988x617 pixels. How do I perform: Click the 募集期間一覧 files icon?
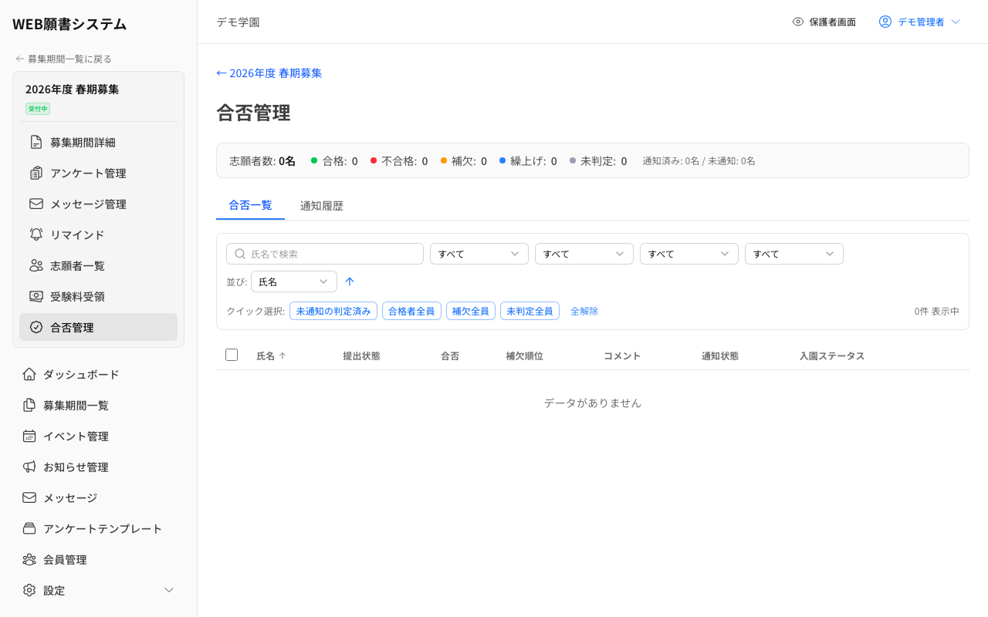[29, 405]
